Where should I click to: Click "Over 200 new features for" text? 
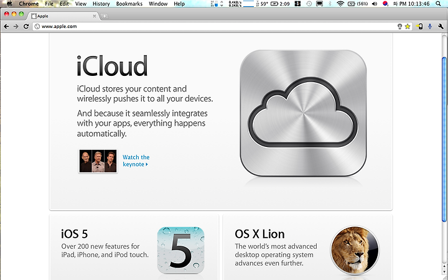coord(100,246)
